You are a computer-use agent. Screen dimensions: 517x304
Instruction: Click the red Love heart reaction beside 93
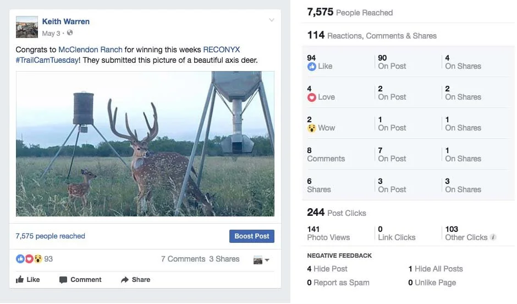29,259
